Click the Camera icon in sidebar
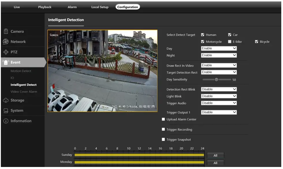283x169 pixels. (6, 31)
